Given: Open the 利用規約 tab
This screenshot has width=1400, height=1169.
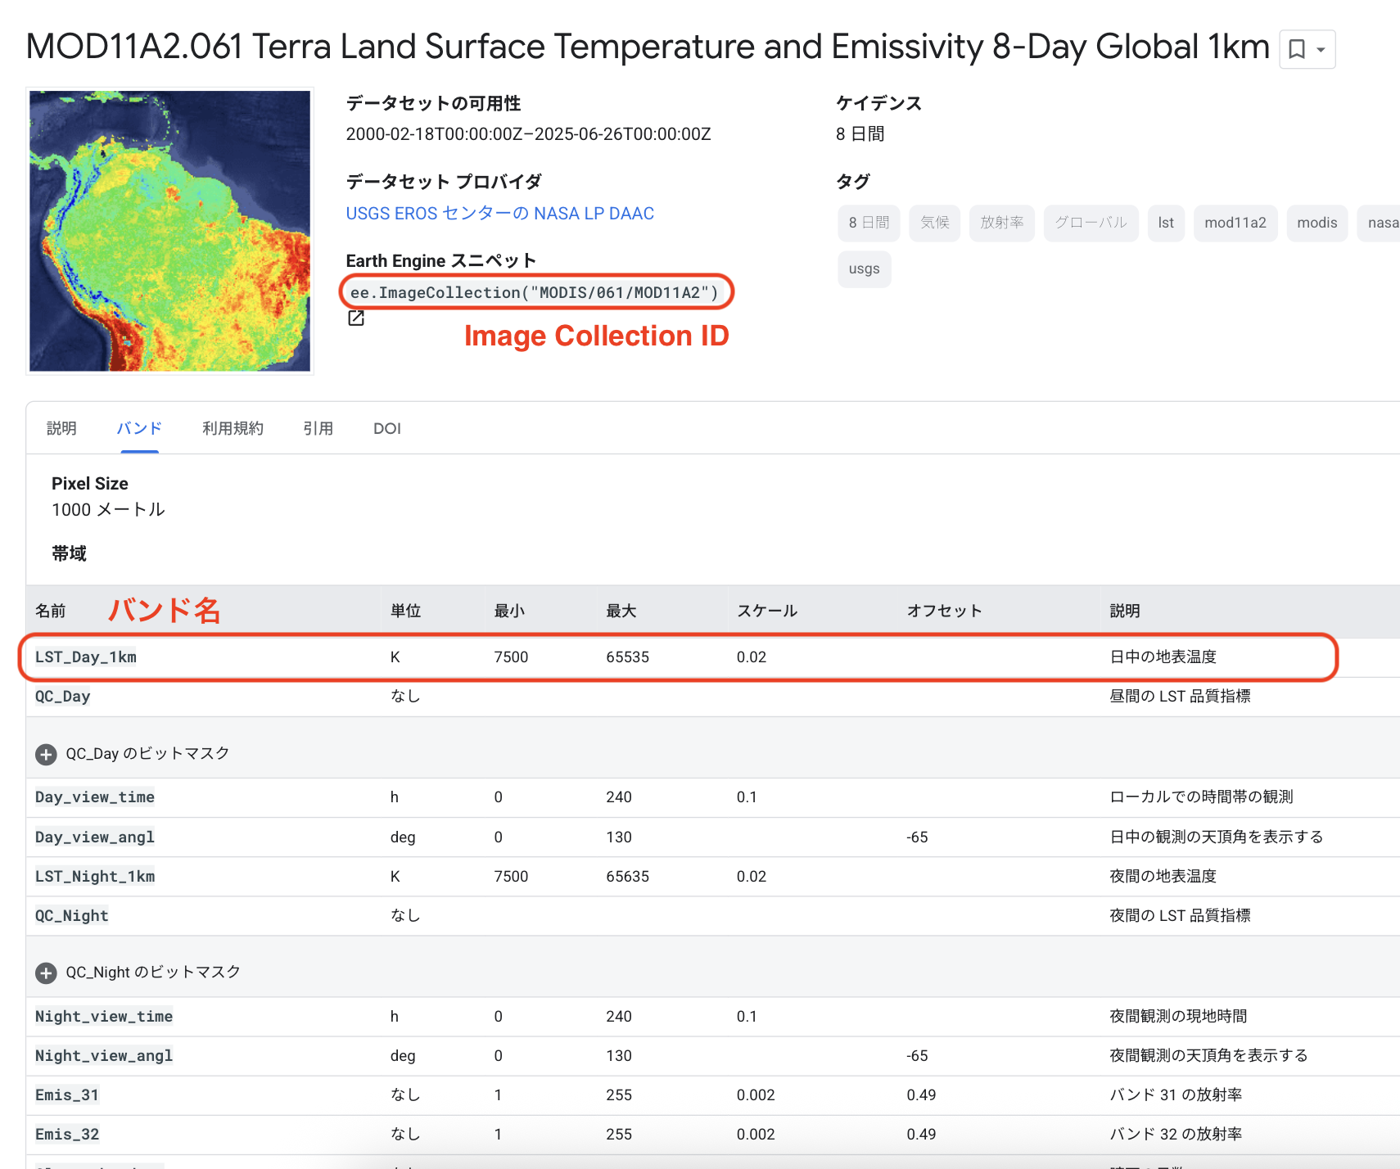Looking at the screenshot, I should pos(233,428).
